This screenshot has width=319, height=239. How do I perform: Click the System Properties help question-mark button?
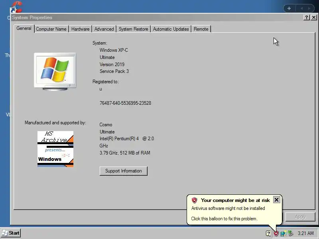click(306, 18)
